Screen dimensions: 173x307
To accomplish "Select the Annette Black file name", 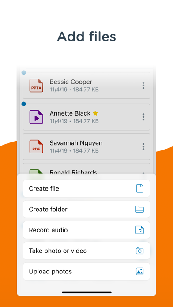I will pos(70,113).
